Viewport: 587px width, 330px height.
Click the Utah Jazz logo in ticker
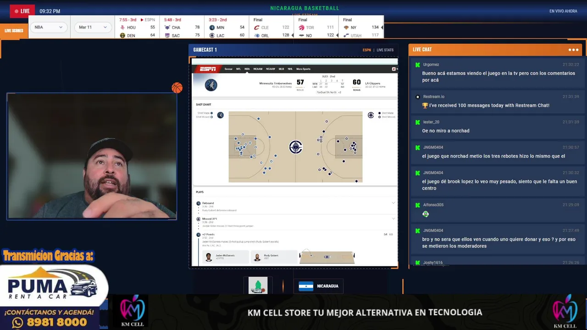click(346, 35)
